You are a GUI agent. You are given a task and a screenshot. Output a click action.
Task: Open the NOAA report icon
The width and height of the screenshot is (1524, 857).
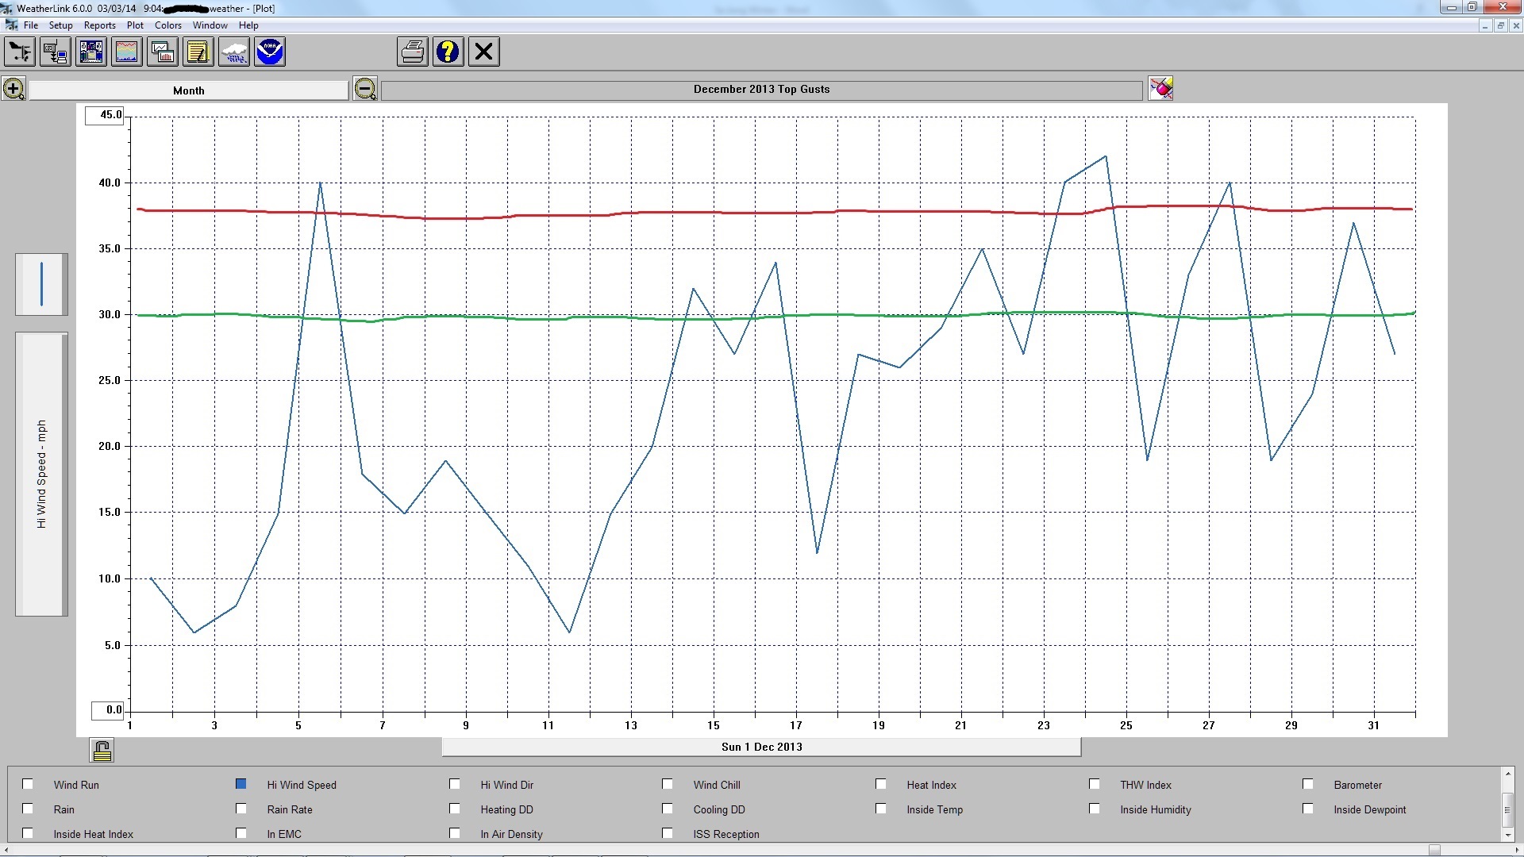tap(270, 52)
